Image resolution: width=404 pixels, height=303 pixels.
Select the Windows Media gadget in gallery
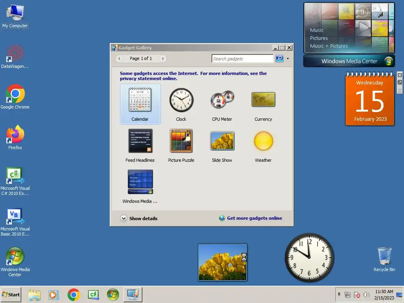coord(140,186)
